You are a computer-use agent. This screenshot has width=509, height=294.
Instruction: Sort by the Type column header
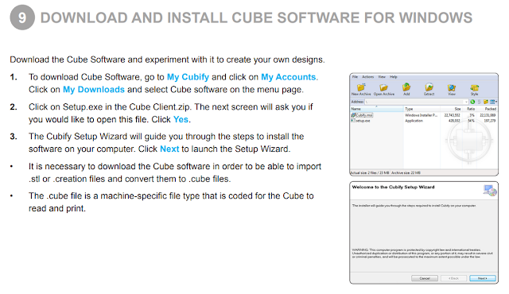tap(422, 109)
